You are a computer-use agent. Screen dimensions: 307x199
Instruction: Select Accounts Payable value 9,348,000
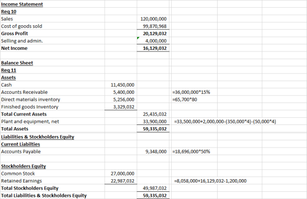pyautogui.click(x=156, y=152)
